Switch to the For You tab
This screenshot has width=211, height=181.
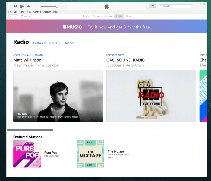coord(97,16)
